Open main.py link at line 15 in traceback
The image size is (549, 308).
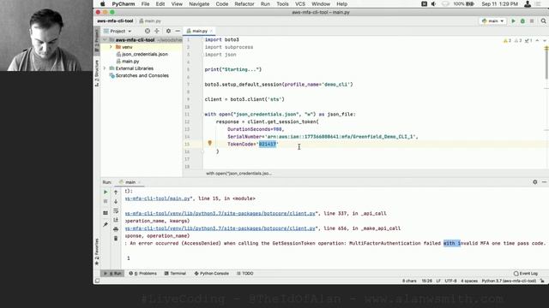(158, 198)
